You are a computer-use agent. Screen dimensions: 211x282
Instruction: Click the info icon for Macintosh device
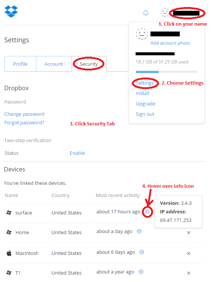pyautogui.click(x=142, y=252)
